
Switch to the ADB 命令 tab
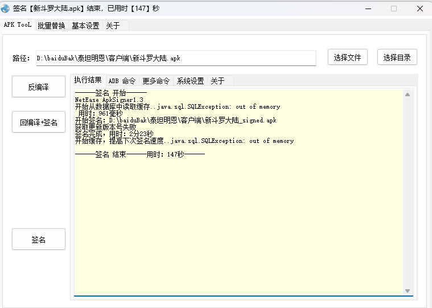point(122,81)
